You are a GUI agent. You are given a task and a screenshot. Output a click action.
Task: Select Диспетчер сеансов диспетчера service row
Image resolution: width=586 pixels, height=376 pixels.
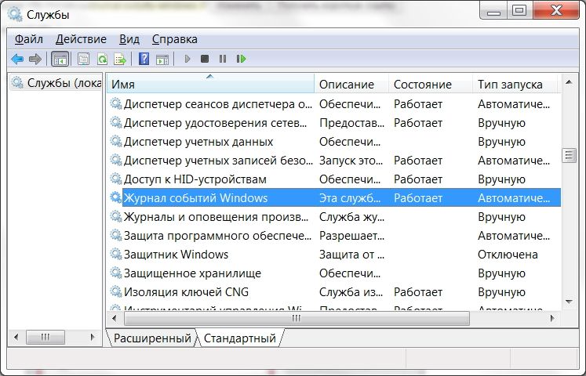334,104
